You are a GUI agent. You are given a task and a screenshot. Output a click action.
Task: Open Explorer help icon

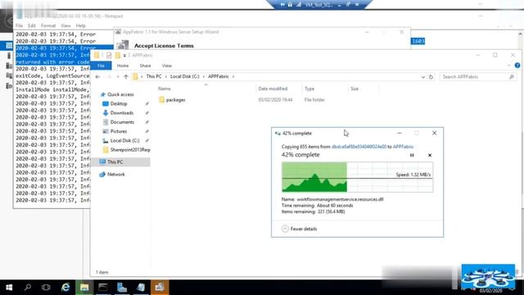pos(517,66)
